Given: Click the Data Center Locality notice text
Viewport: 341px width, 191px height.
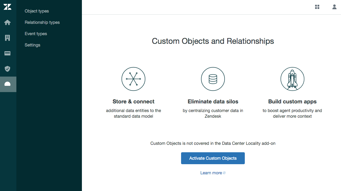Looking at the screenshot, I should 213,143.
